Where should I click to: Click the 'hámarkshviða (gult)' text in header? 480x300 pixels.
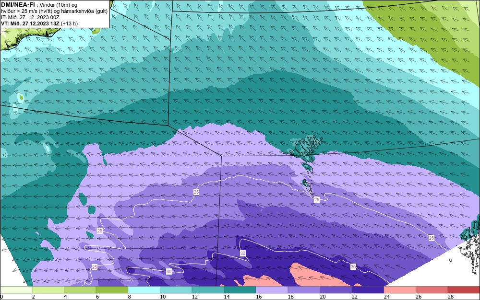coord(83,11)
